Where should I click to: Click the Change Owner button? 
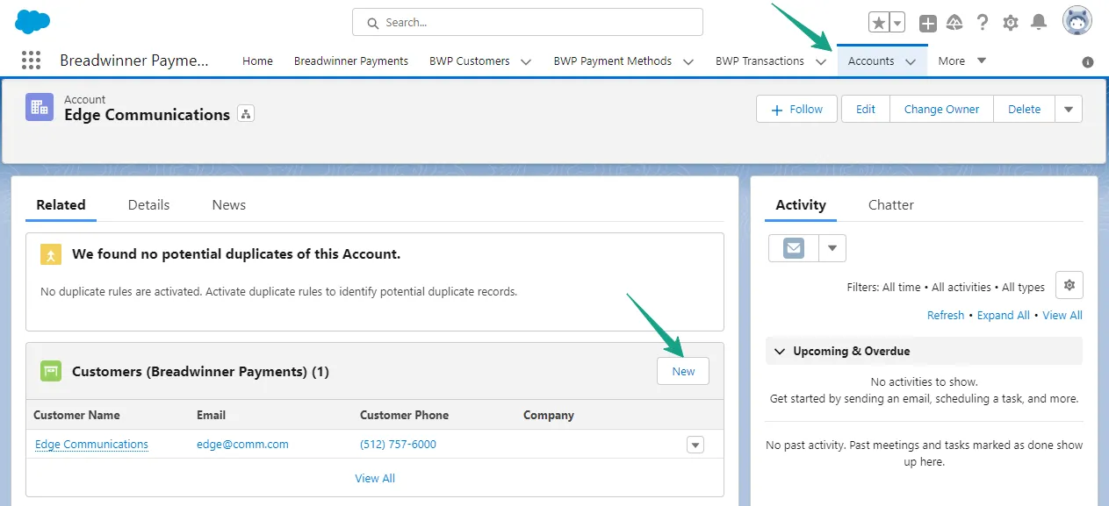[x=941, y=110]
